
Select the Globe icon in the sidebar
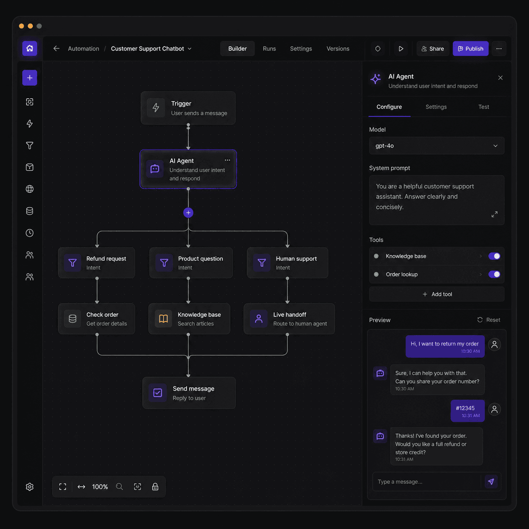30,189
